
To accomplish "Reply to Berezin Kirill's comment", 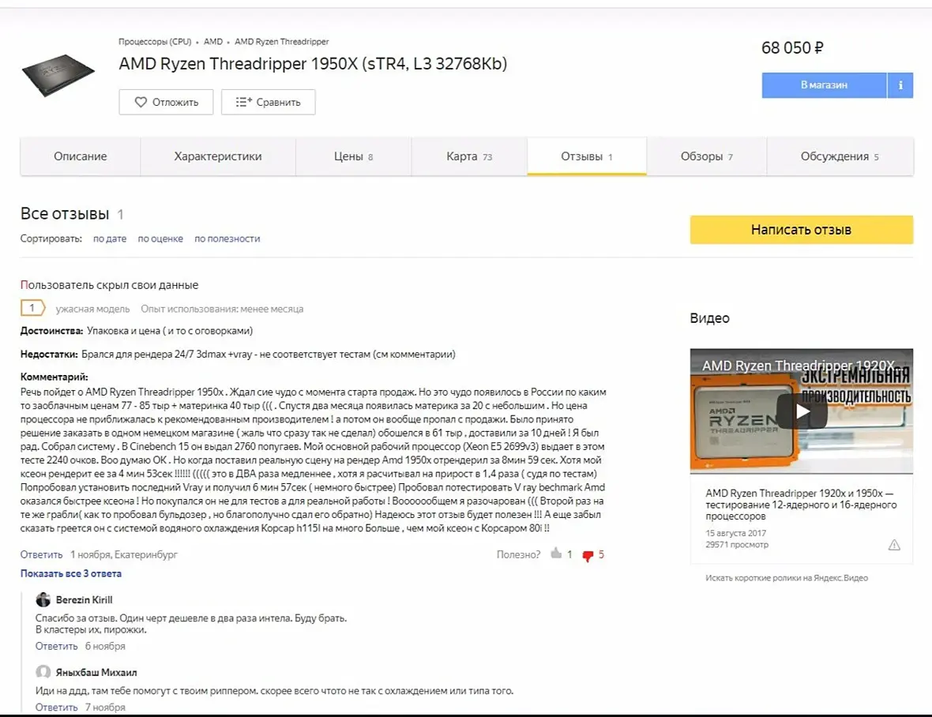I will coord(56,646).
